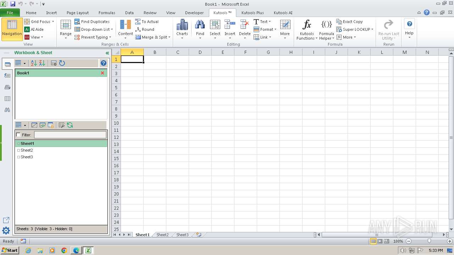Viewport: 454px width, 255px height.
Task: Switch to the Sheet3 worksheet tab
Action: click(x=182, y=235)
